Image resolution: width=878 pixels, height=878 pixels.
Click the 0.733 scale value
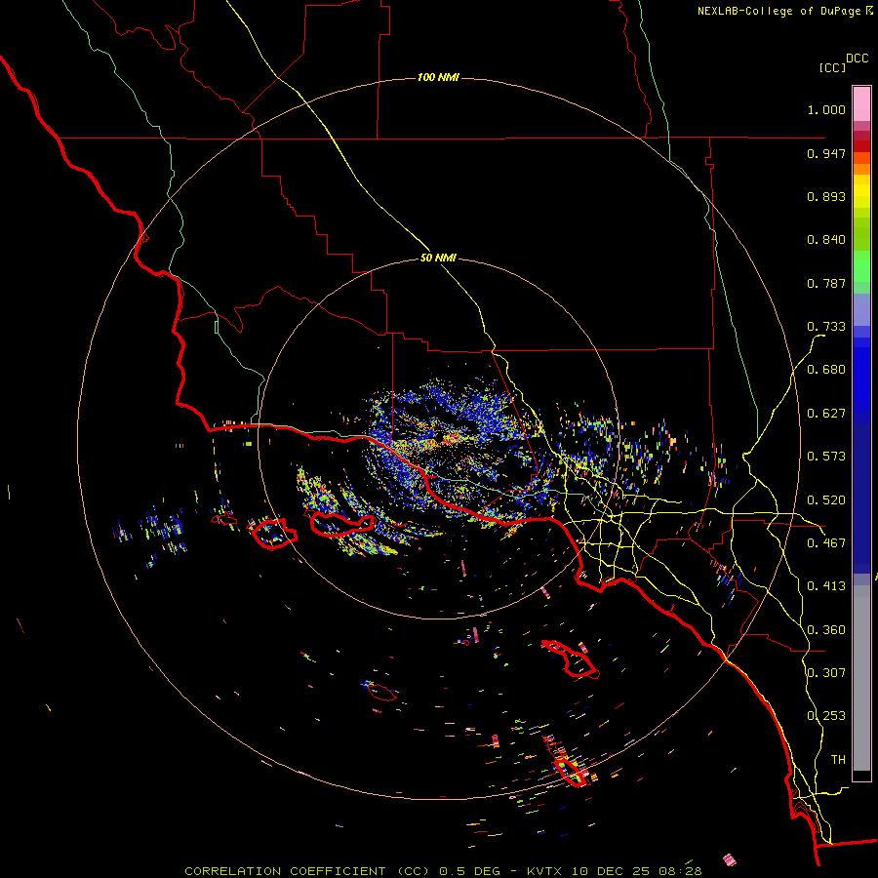tap(826, 327)
